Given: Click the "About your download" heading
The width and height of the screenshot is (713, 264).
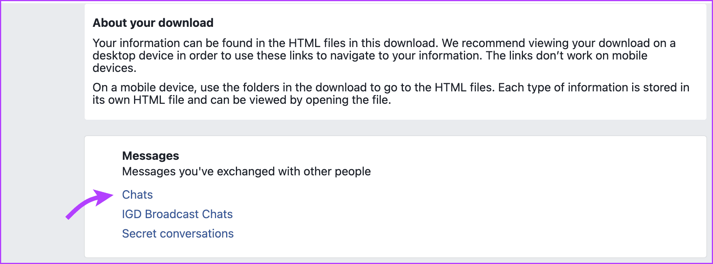Looking at the screenshot, I should (153, 23).
